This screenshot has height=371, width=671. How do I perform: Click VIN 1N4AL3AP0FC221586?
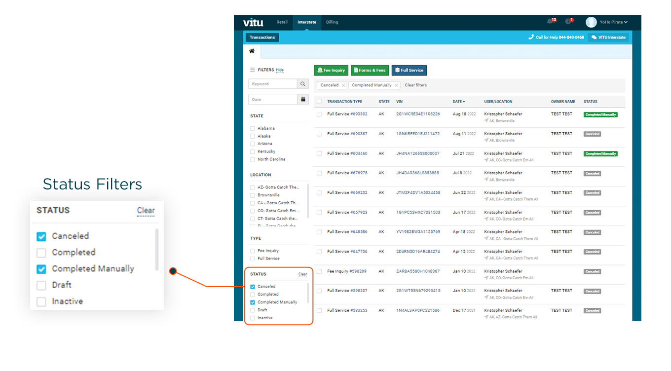(418, 310)
